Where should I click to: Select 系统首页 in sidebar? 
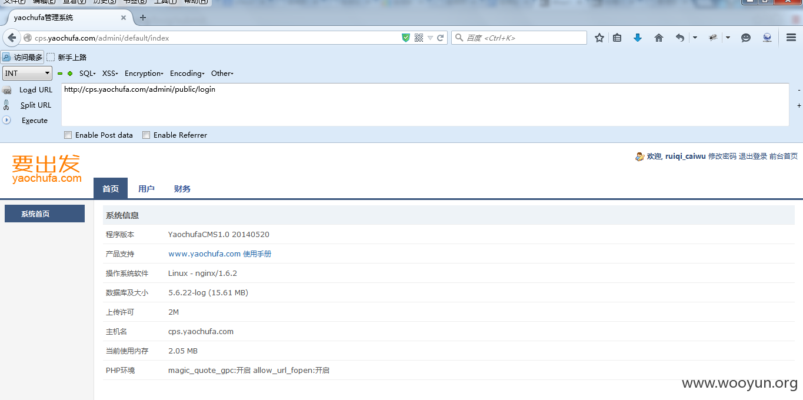pos(45,214)
